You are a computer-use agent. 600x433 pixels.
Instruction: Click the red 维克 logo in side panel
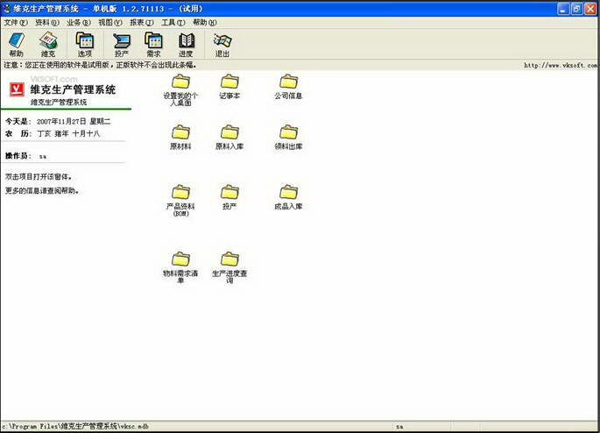[x=17, y=89]
